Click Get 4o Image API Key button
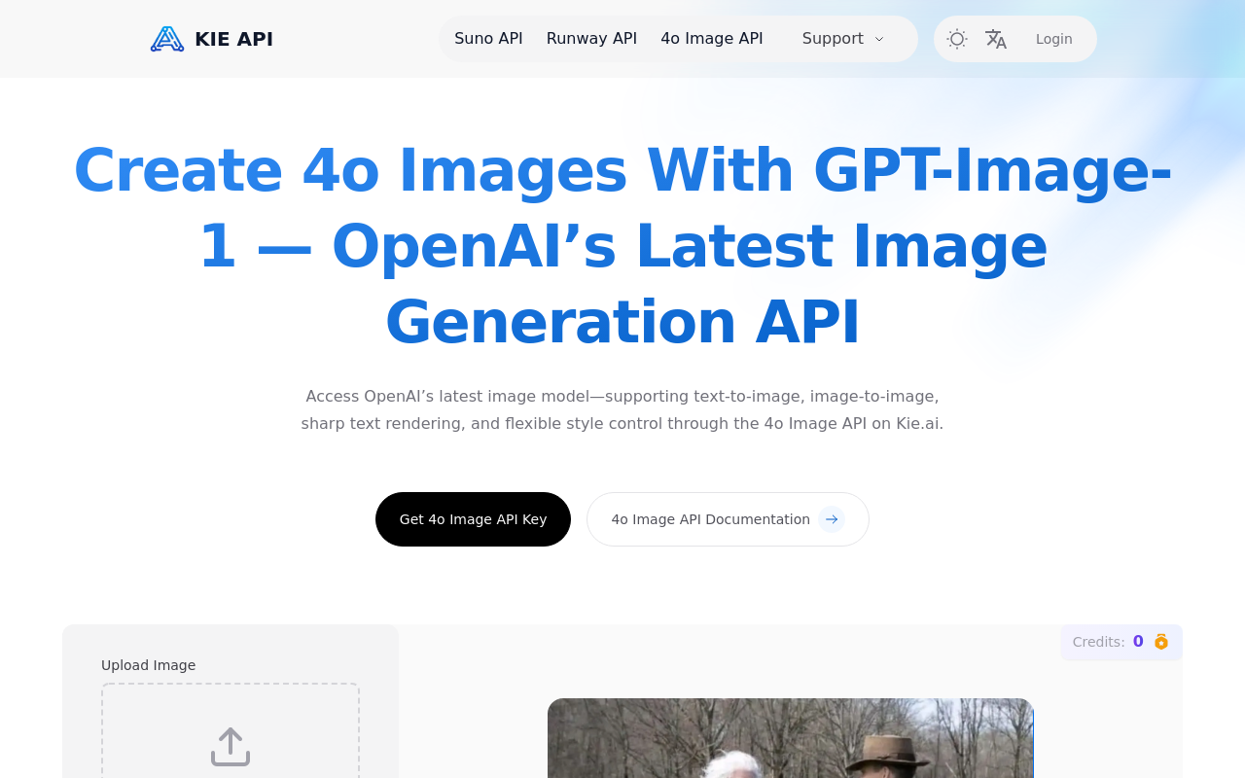 (x=473, y=519)
